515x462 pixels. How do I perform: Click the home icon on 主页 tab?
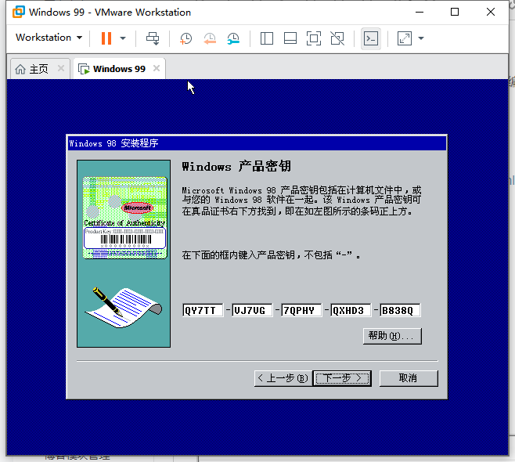click(20, 69)
